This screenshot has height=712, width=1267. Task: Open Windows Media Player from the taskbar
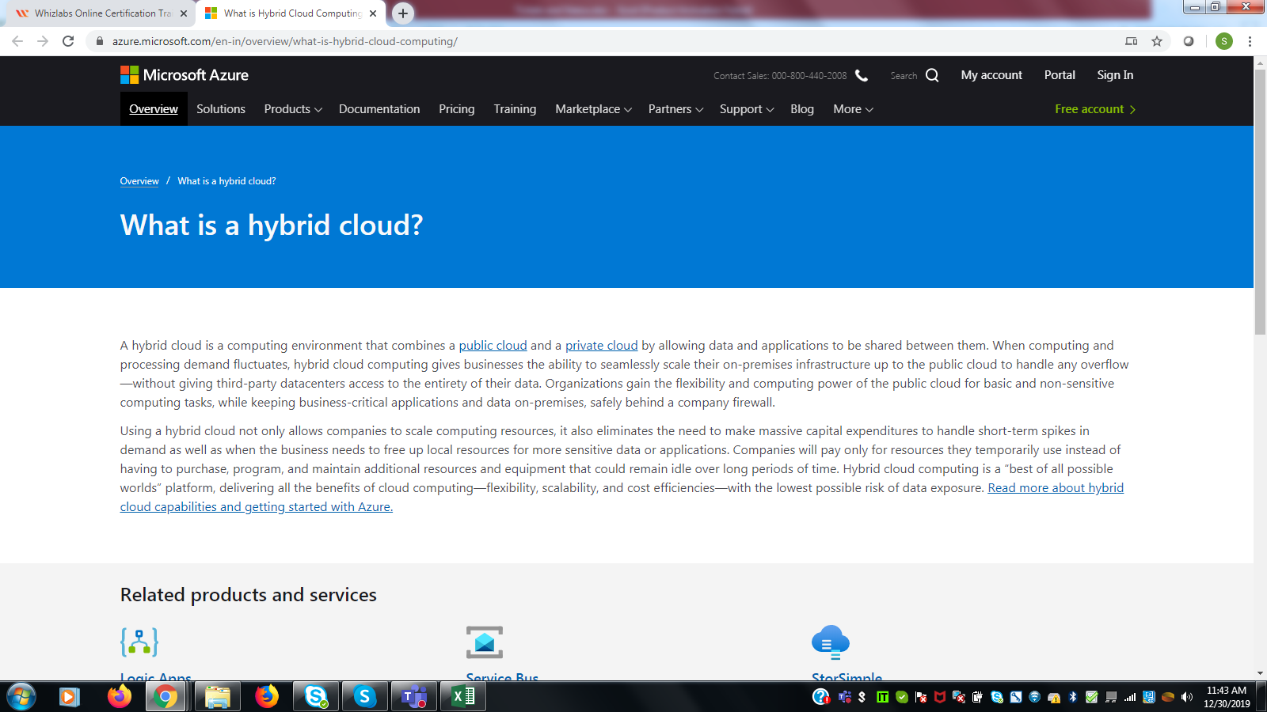(69, 697)
